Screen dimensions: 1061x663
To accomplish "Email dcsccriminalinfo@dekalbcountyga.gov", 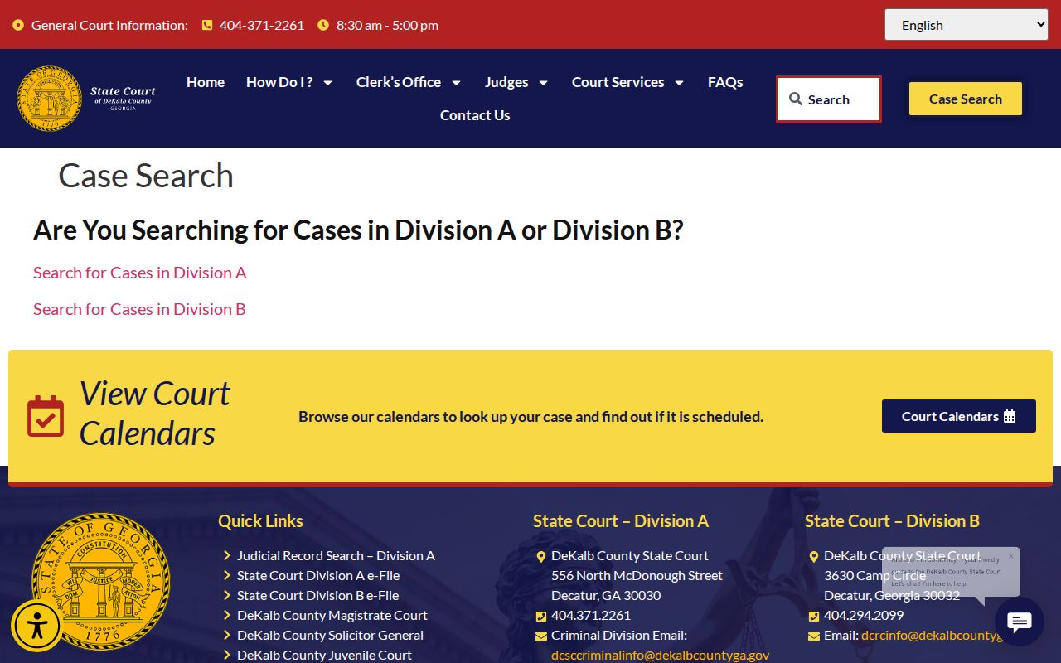I will click(x=661, y=655).
